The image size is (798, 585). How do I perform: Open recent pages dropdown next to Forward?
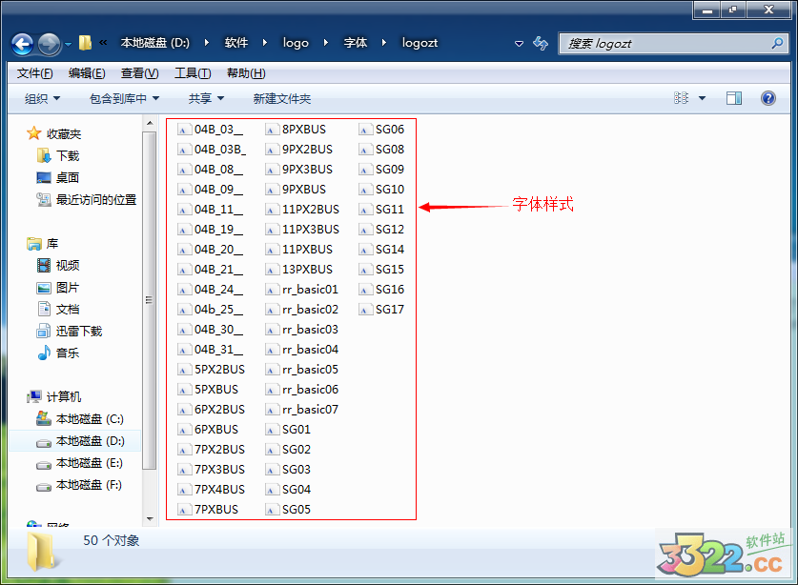click(x=68, y=44)
